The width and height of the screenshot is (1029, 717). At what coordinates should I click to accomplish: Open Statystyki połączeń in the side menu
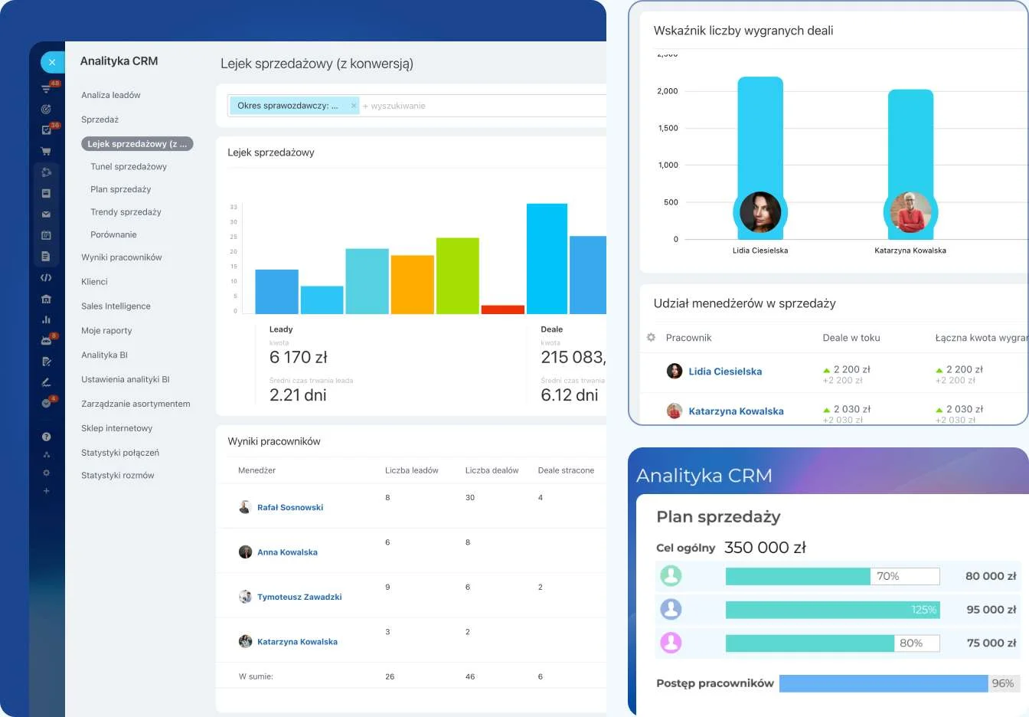click(120, 453)
